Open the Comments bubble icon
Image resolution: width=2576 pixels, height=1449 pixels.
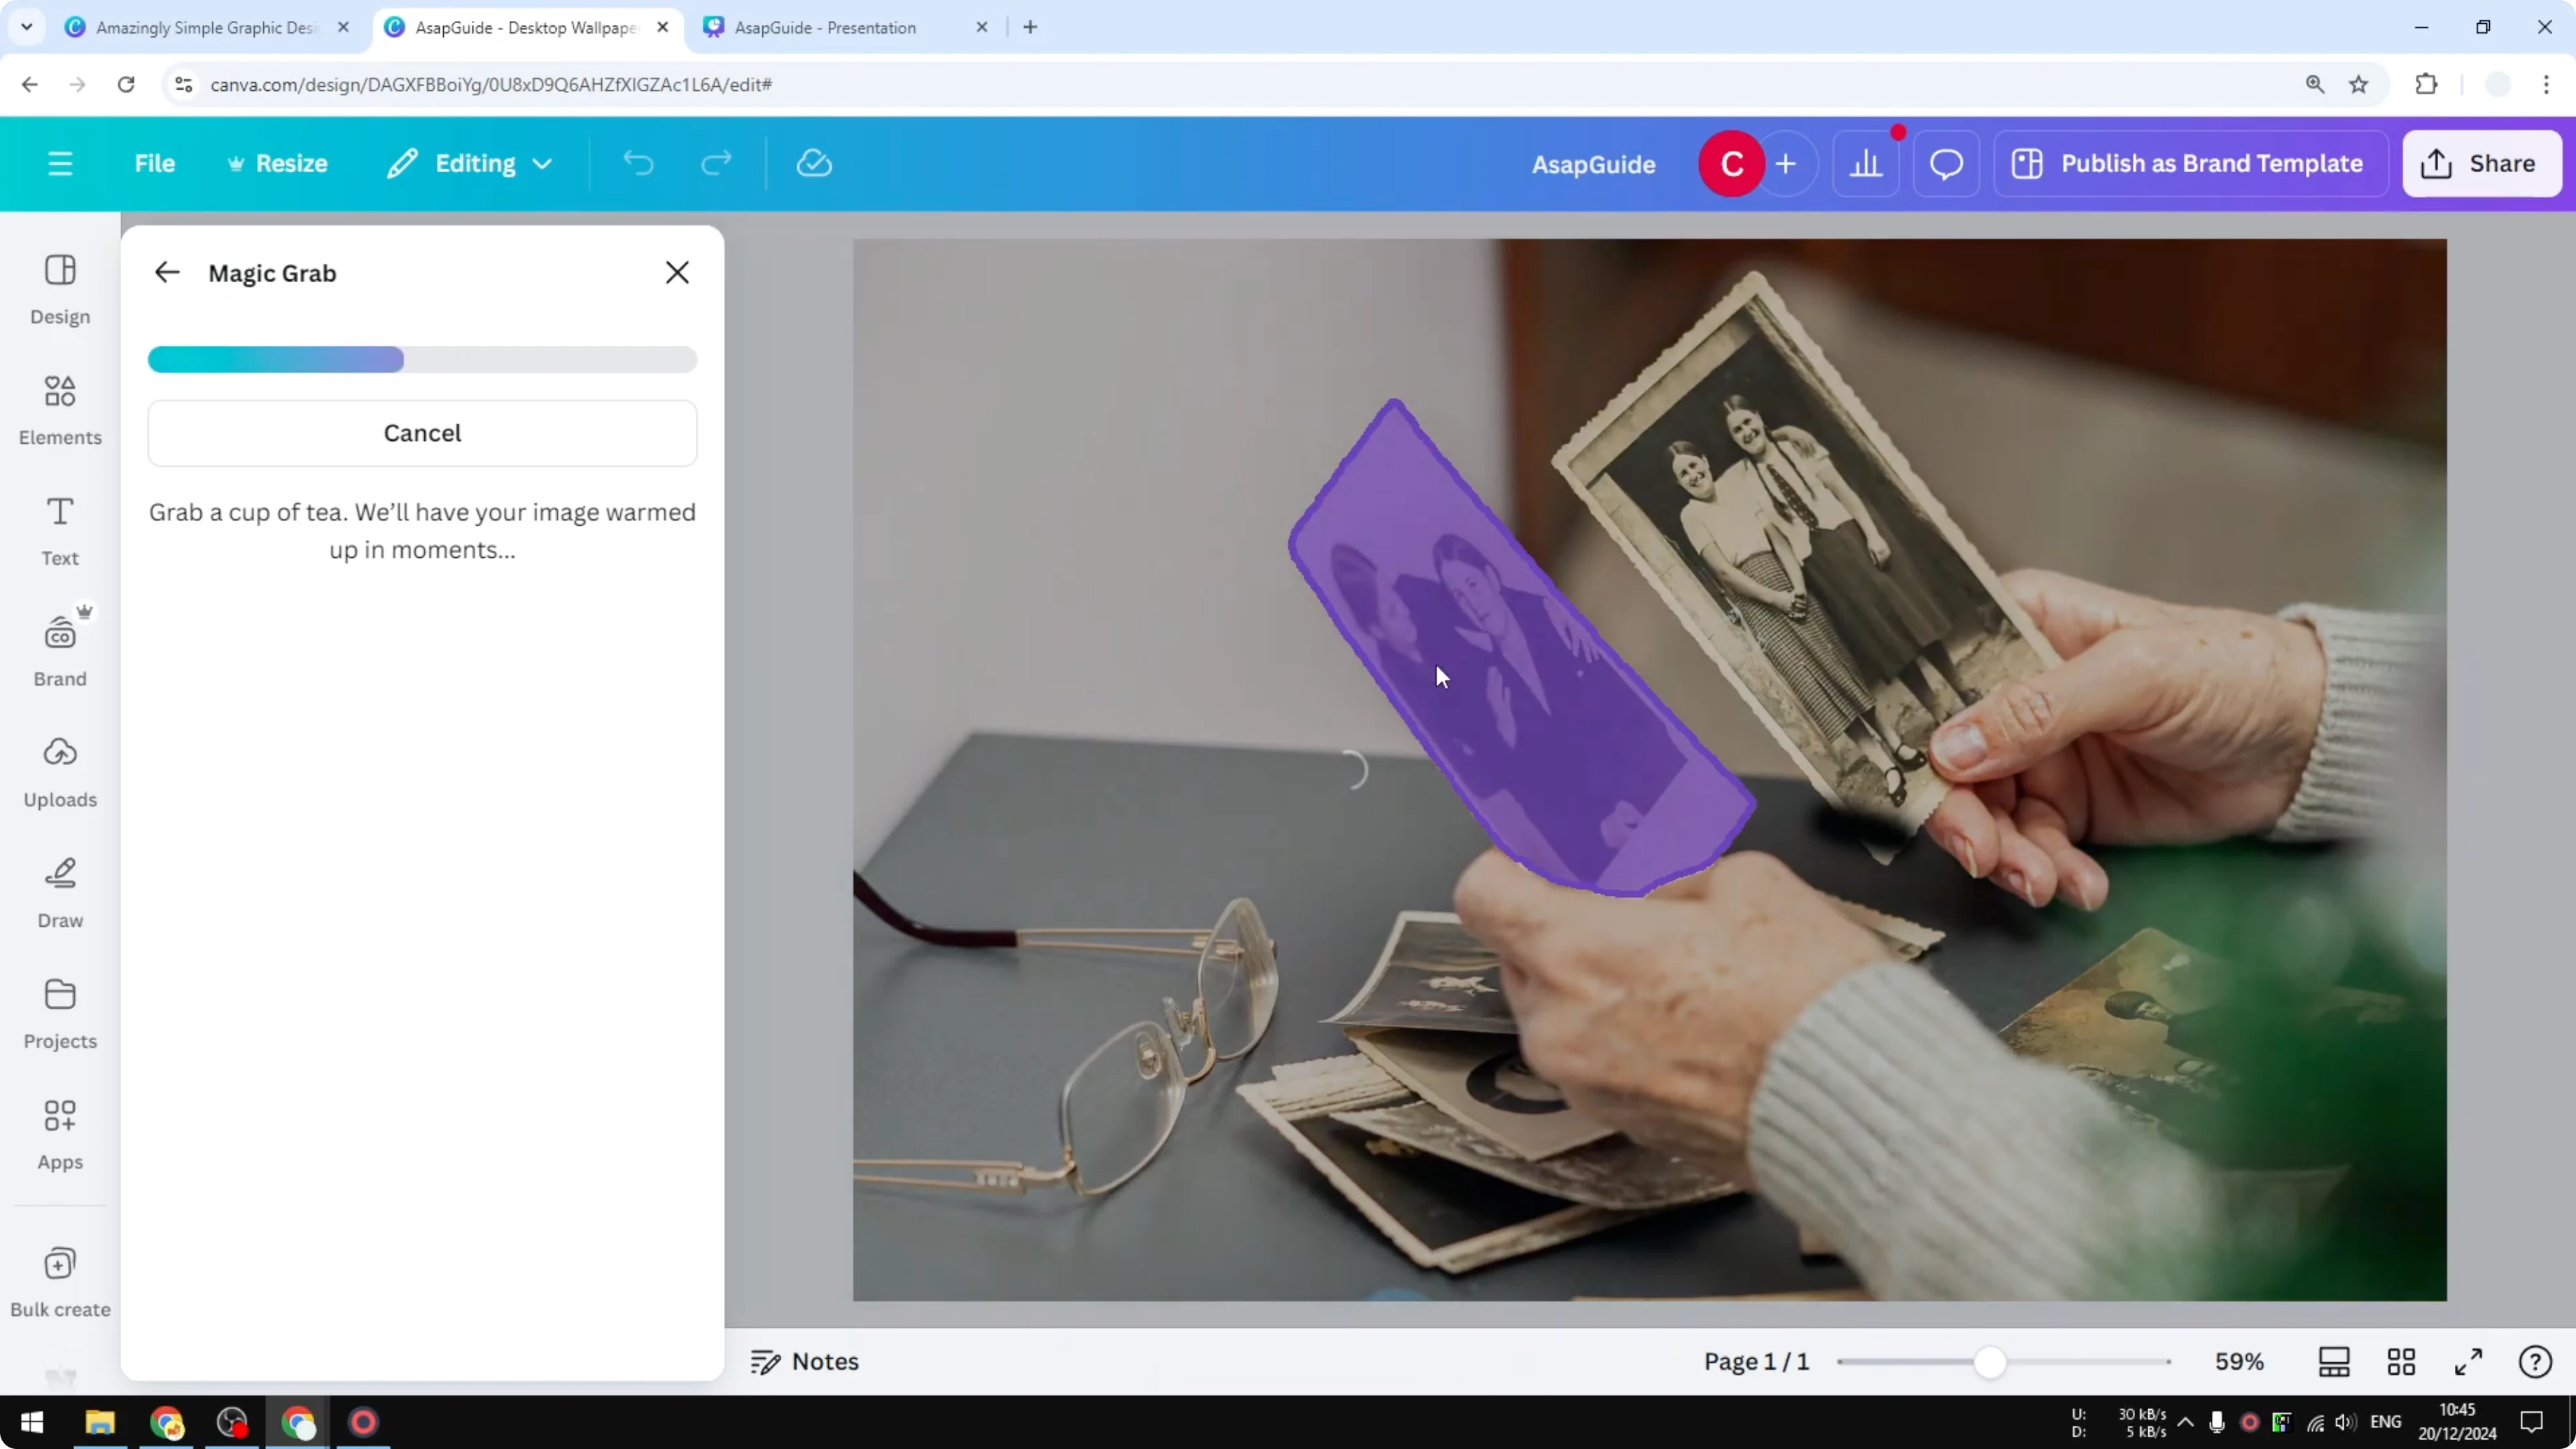1944,163
